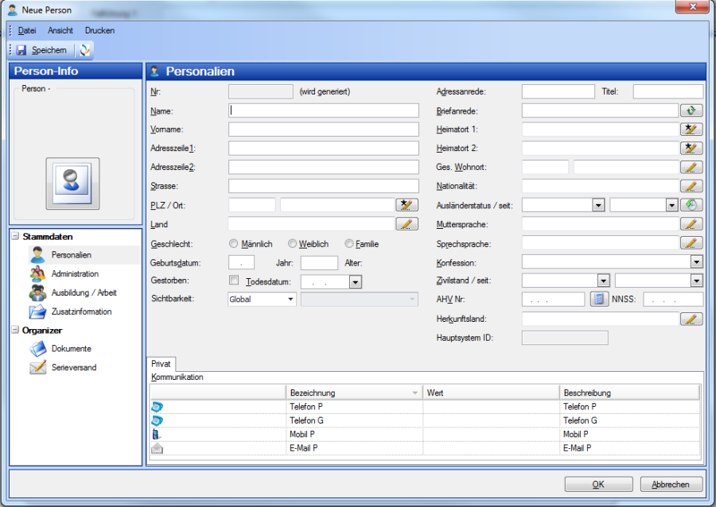The image size is (716, 507).
Task: Open the Sichtbarkeit Global dropdown
Action: point(262,300)
